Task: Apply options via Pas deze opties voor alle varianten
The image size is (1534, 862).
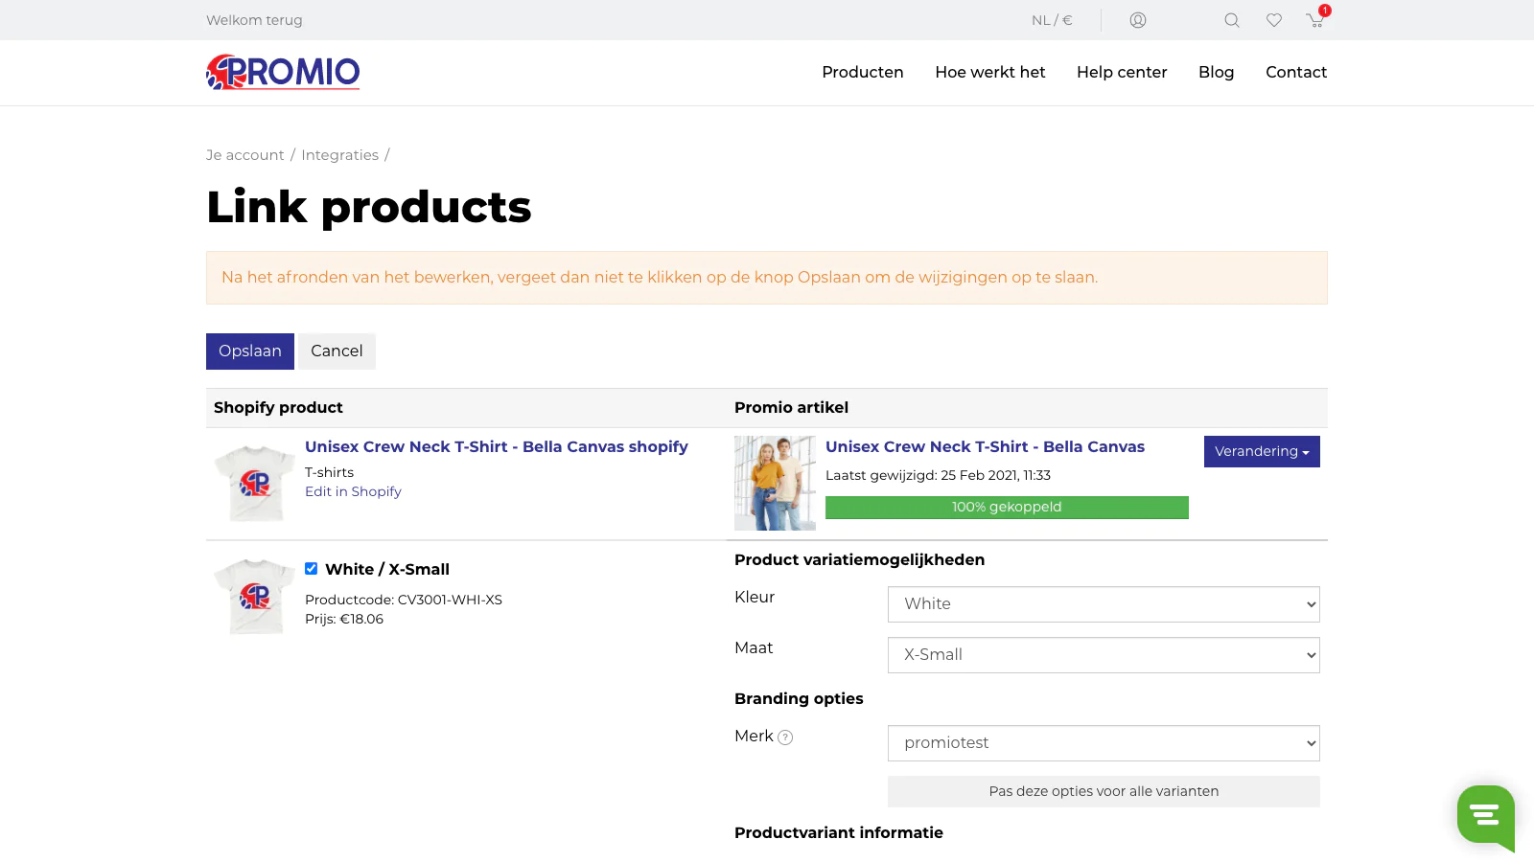Action: coord(1104,791)
